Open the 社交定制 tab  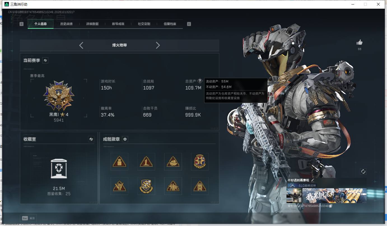tap(144, 24)
